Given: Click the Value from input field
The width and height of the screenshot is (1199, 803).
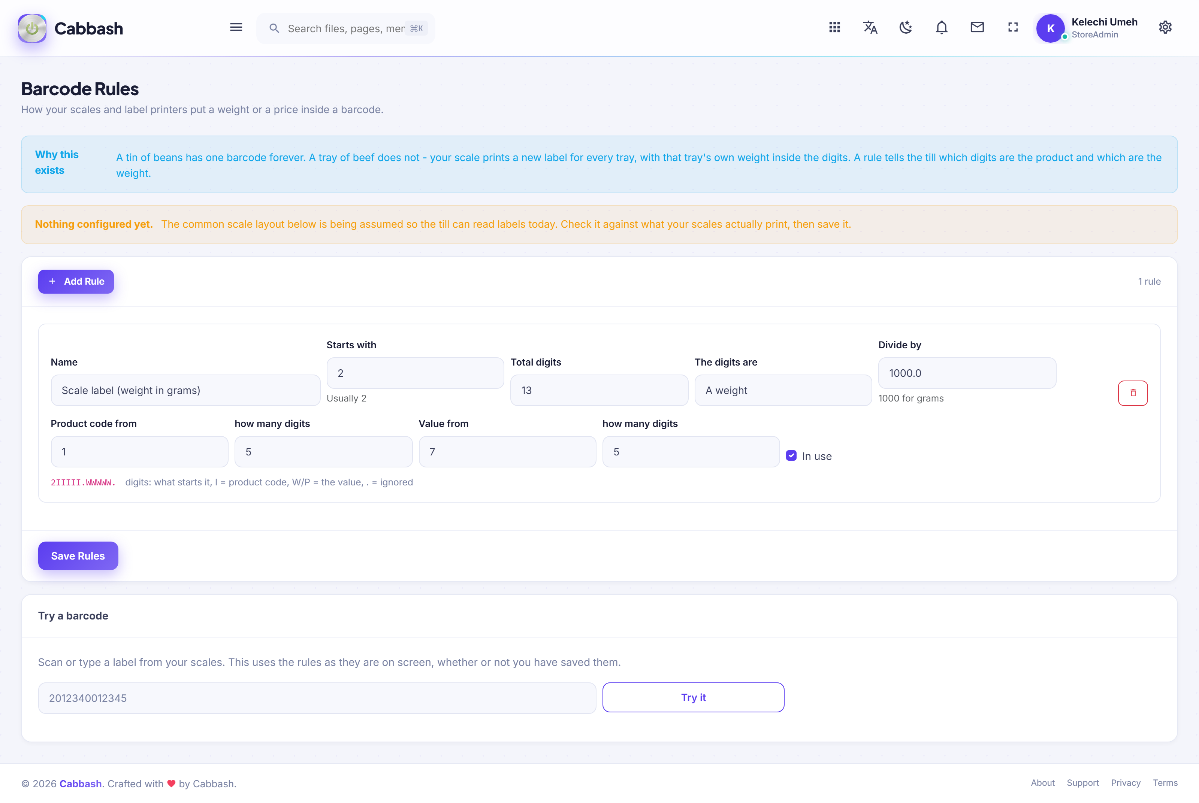Looking at the screenshot, I should pos(507,452).
